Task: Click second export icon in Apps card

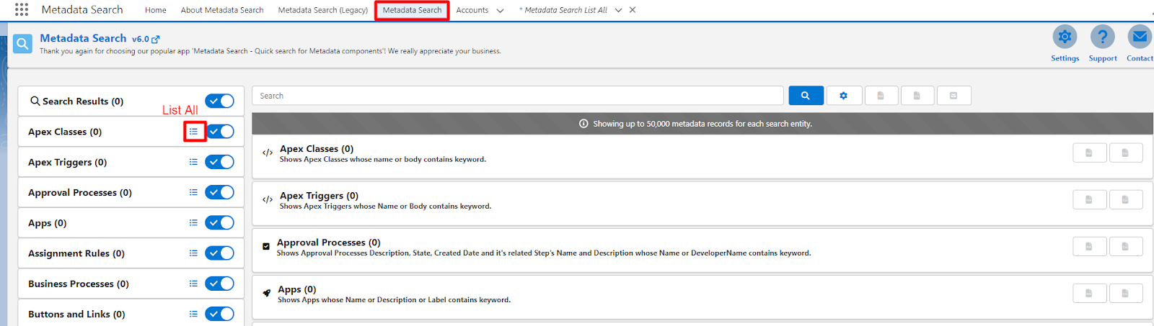Action: 1125,293
